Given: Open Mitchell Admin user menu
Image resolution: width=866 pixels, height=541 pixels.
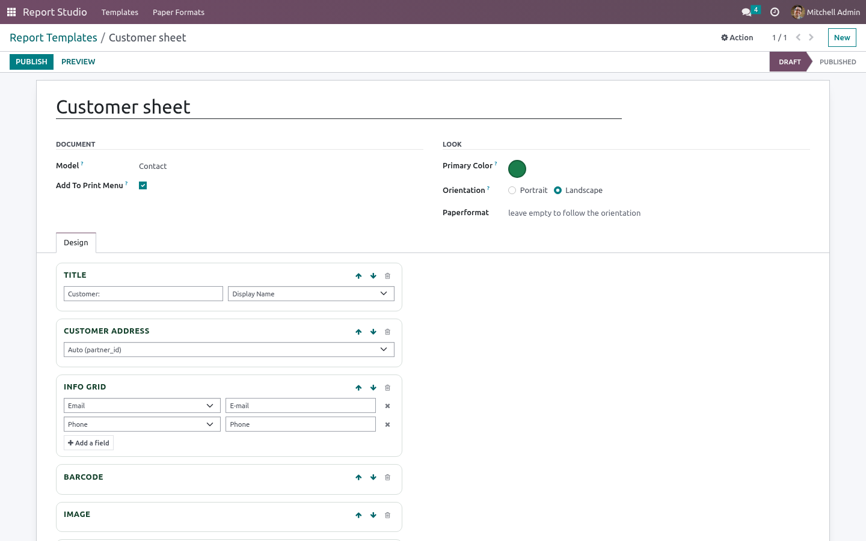Looking at the screenshot, I should click(826, 12).
